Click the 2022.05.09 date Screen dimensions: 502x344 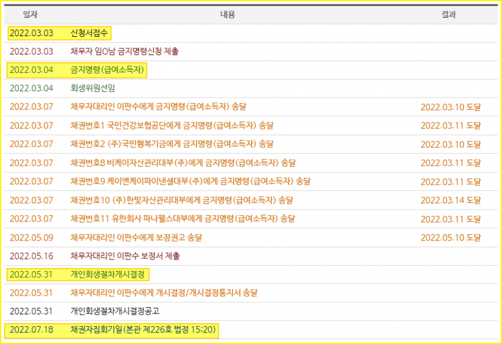(31, 237)
